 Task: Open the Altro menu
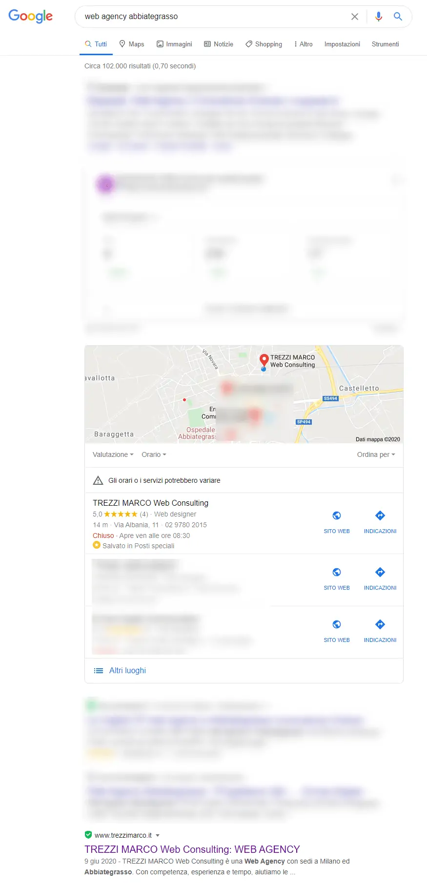[x=303, y=44]
